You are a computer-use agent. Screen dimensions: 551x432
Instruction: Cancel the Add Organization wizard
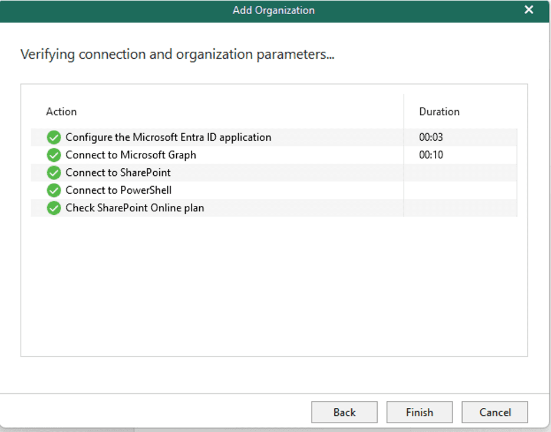pos(494,412)
